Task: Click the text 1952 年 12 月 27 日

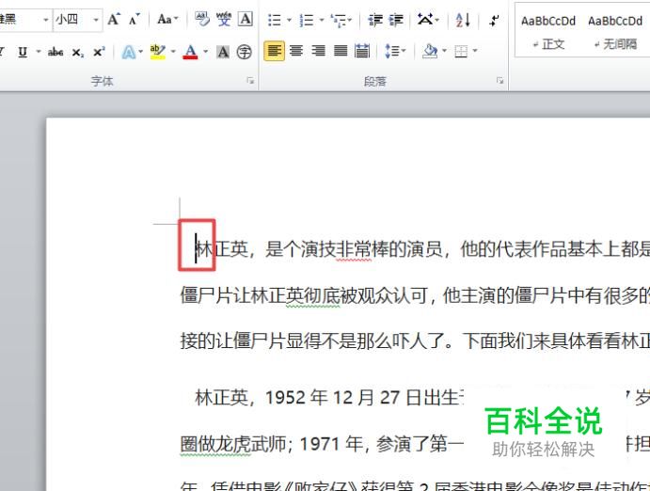Action: [343, 398]
